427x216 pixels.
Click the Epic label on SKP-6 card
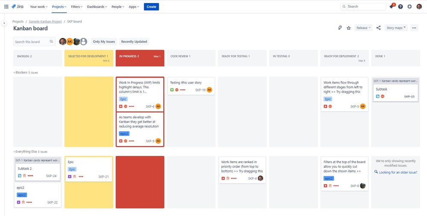pyautogui.click(x=124, y=99)
